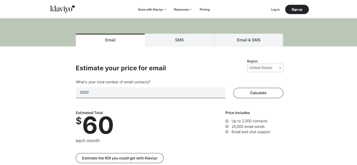Click the Region dropdown arrow
The width and height of the screenshot is (357, 165).
(x=280, y=68)
